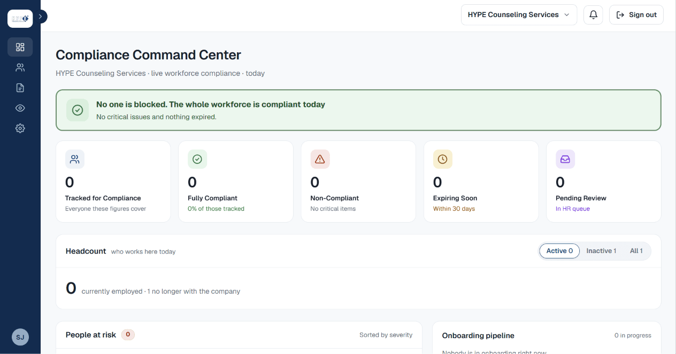676x354 pixels.
Task: Click the People at risk heading
Action: 91,335
